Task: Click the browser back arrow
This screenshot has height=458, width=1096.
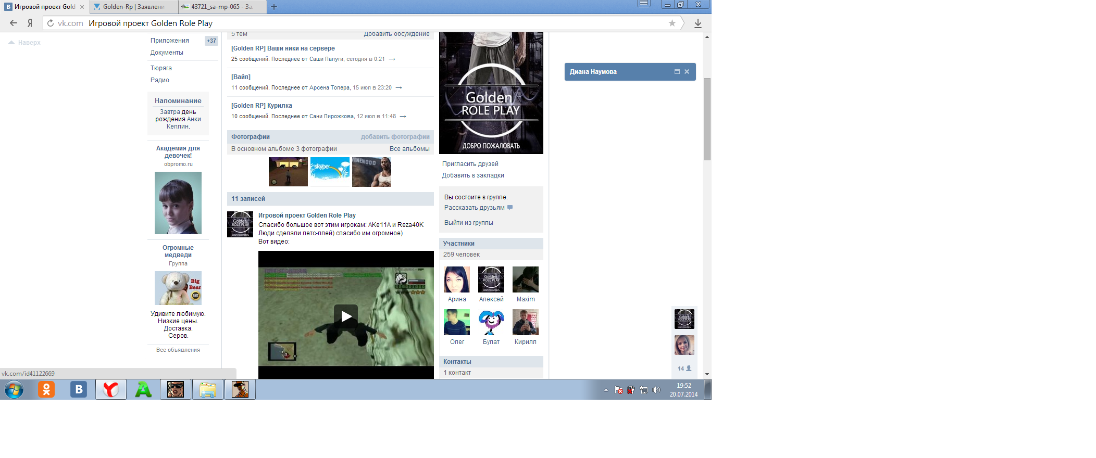Action: [14, 23]
